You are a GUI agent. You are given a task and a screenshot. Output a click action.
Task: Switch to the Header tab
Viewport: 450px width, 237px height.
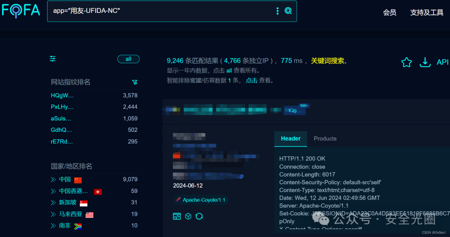291,139
